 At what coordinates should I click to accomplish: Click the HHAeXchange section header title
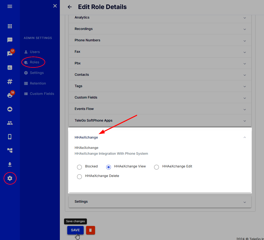(x=86, y=137)
